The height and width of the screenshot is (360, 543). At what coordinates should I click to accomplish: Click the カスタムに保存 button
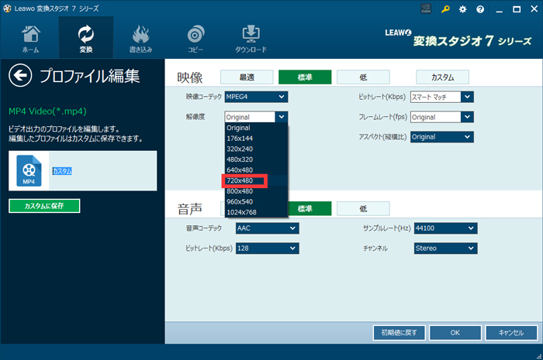(x=44, y=206)
